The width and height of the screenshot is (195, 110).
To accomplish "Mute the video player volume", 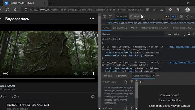I will (x=75, y=74).
